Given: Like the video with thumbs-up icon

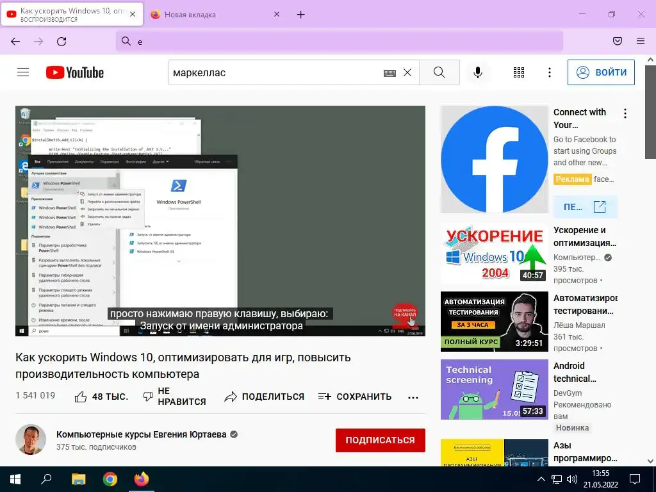Looking at the screenshot, I should click(x=81, y=397).
